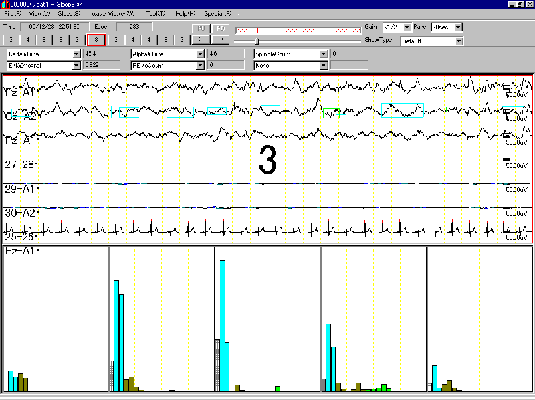
Task: Click the 29-A1 channel label
Action: (20, 189)
